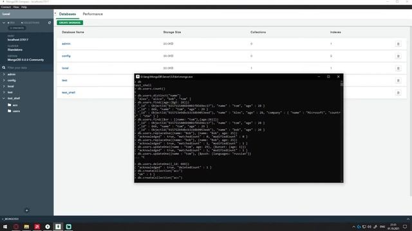Delete the config database with its trash icon
Image resolution: width=412 pixels, height=231 pixels.
pos(398,56)
